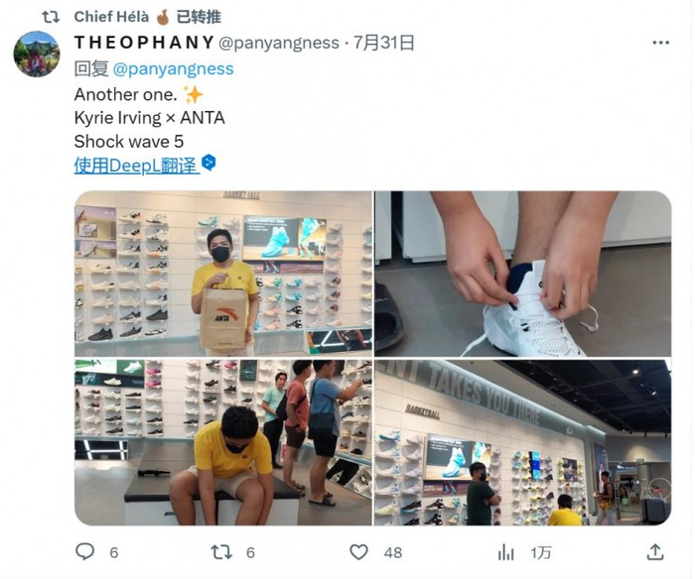
Task: Open the 7月31日 tweet timestamp
Action: (x=384, y=43)
